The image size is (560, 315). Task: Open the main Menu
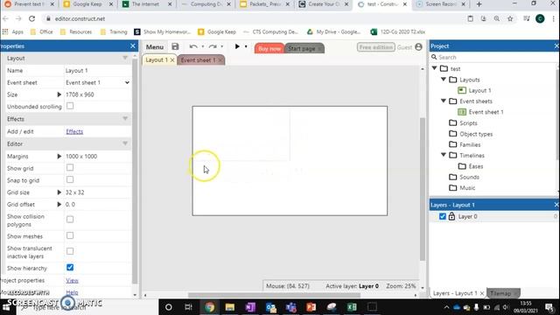click(x=155, y=46)
